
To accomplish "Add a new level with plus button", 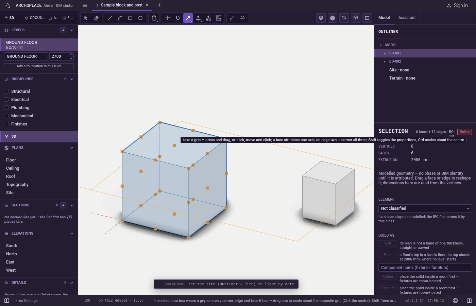I will pyautogui.click(x=63, y=30).
